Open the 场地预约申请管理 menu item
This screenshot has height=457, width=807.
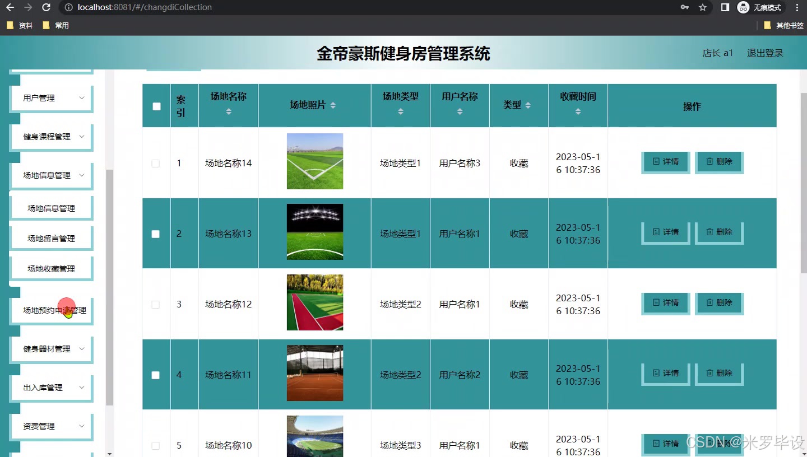[52, 310]
